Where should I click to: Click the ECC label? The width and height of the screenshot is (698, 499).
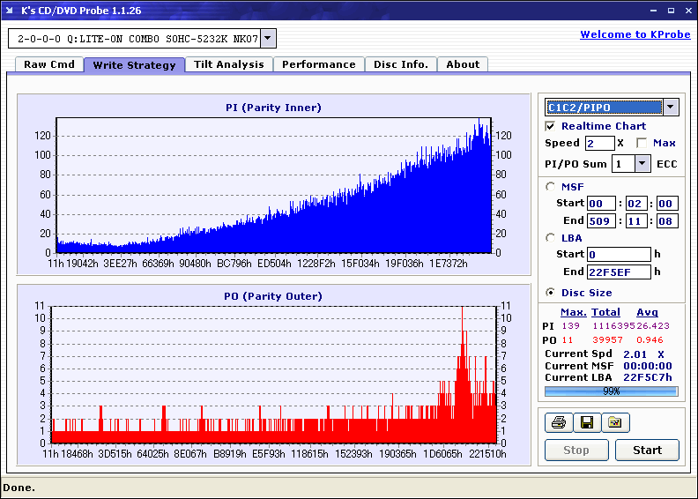point(667,164)
